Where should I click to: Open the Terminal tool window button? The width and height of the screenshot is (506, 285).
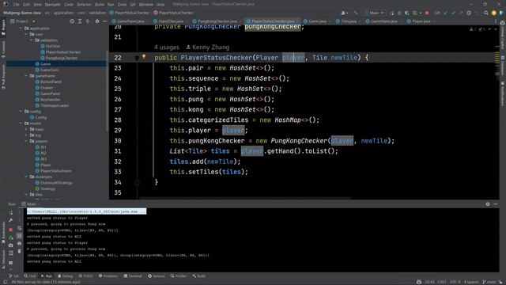(x=133, y=276)
